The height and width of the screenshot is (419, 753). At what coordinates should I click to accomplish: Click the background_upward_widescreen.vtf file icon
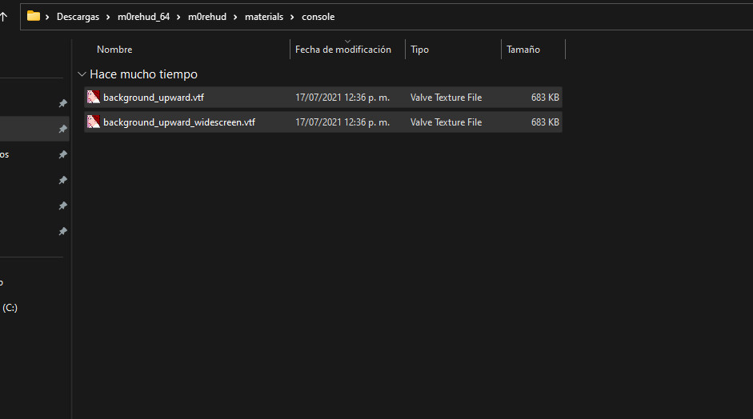pos(94,122)
